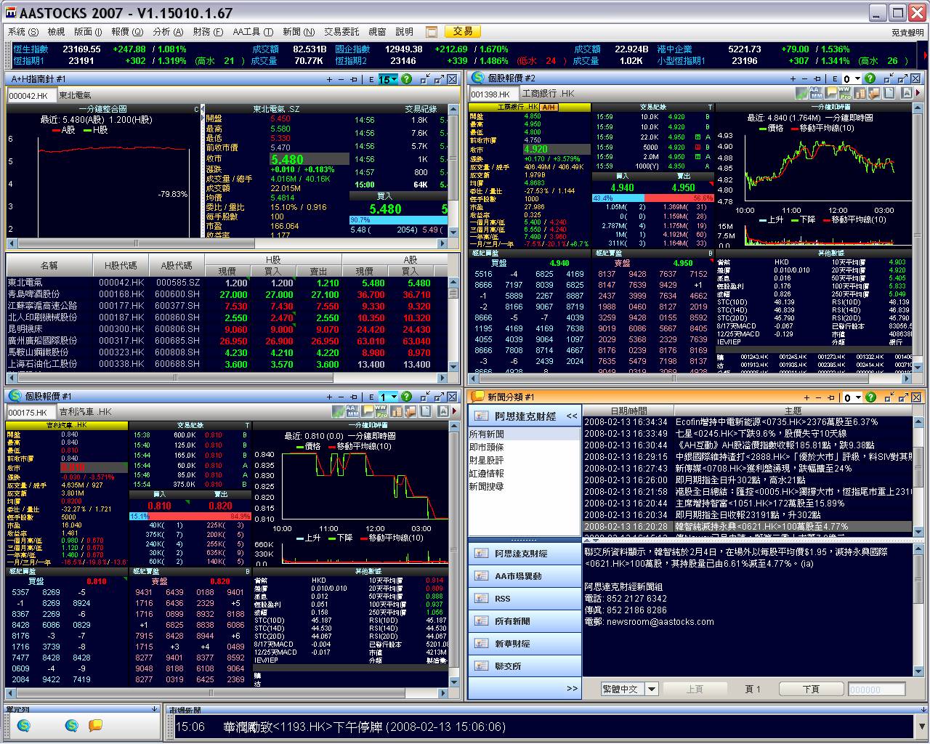Click the first blue S icon in bottom shortcut bar
The image size is (930, 744).
25,725
